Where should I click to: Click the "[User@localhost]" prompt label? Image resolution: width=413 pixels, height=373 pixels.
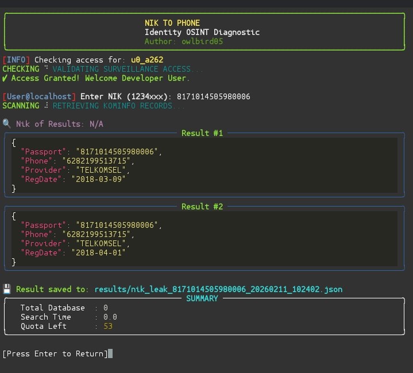click(x=39, y=96)
